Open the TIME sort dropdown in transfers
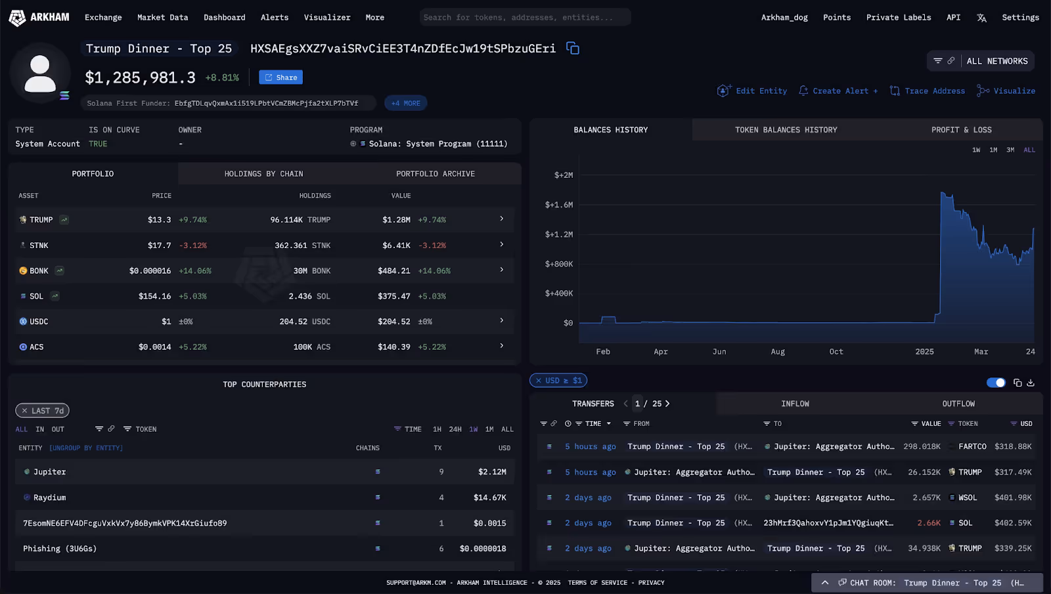The image size is (1051, 594). click(608, 423)
